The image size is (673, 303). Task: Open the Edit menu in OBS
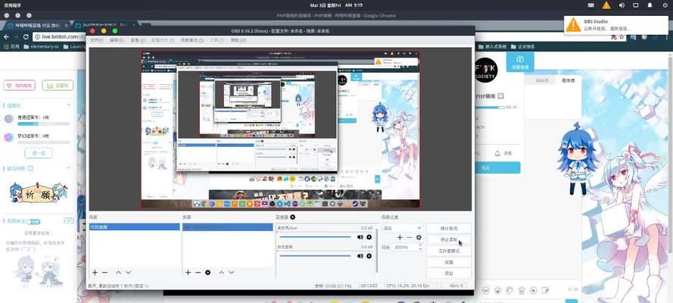coord(117,40)
